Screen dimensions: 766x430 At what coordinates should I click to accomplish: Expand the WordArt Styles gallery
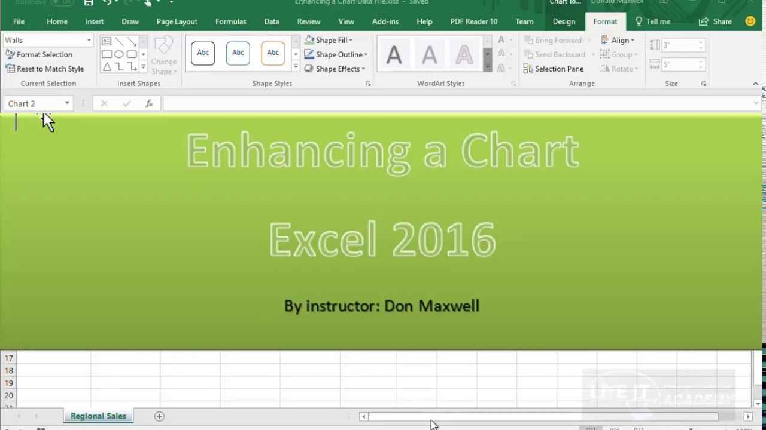[x=488, y=67]
